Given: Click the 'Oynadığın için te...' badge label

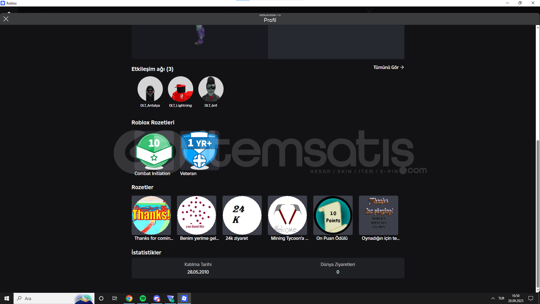Looking at the screenshot, I should coord(381,238).
